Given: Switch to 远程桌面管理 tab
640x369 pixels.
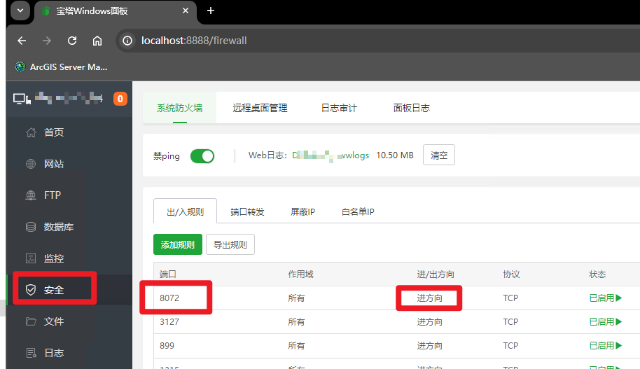Looking at the screenshot, I should tap(260, 108).
